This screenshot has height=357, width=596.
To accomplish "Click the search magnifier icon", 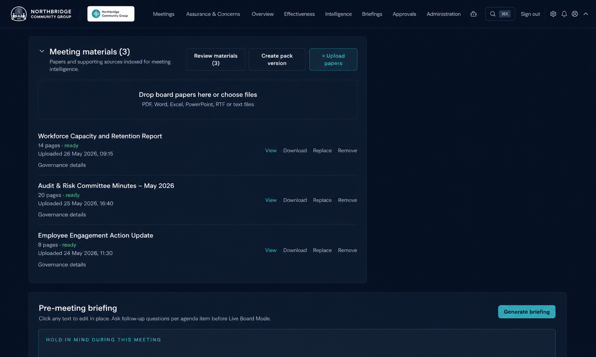I will tap(493, 14).
